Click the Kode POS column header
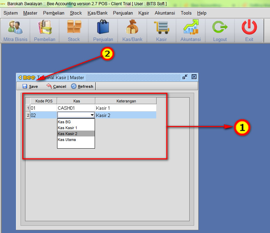The height and width of the screenshot is (233, 270). (44, 101)
